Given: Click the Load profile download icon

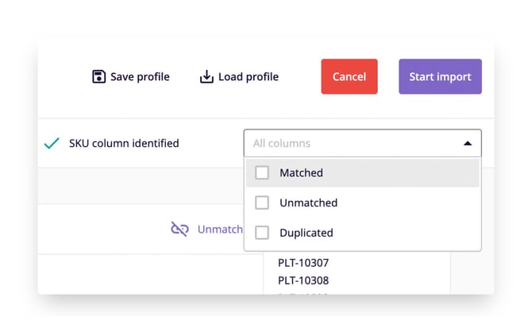Looking at the screenshot, I should click(206, 77).
